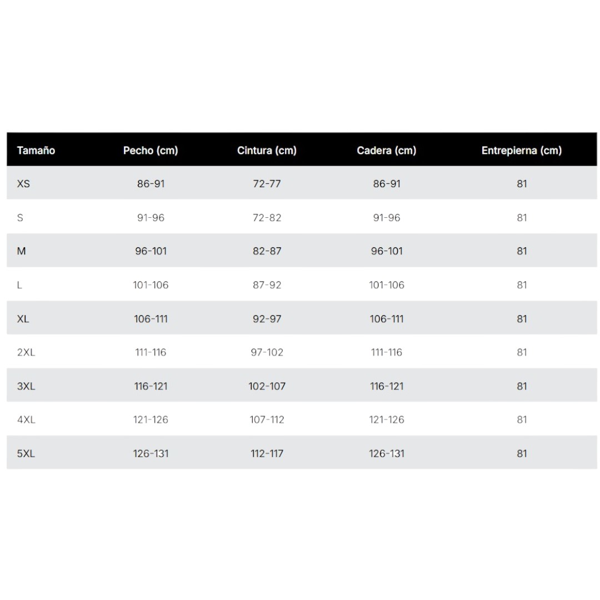Viewport: 600px width, 600px height.
Task: Click the Entrepierna (cm) column header
Action: pyautogui.click(x=521, y=151)
